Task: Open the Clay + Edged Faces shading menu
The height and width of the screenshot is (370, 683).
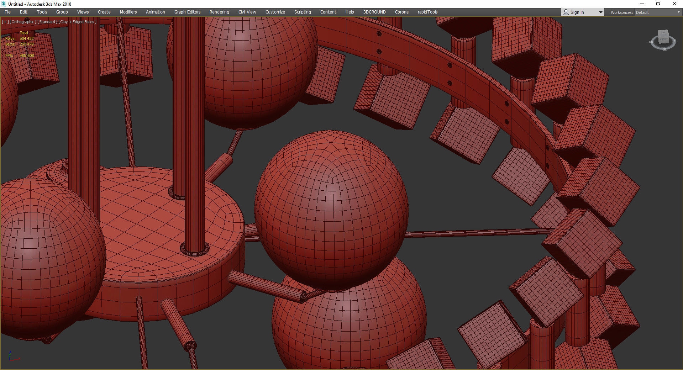Action: pyautogui.click(x=78, y=22)
